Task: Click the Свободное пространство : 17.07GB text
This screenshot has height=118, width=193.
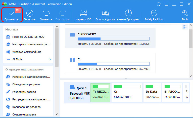Action: [x=127, y=44]
